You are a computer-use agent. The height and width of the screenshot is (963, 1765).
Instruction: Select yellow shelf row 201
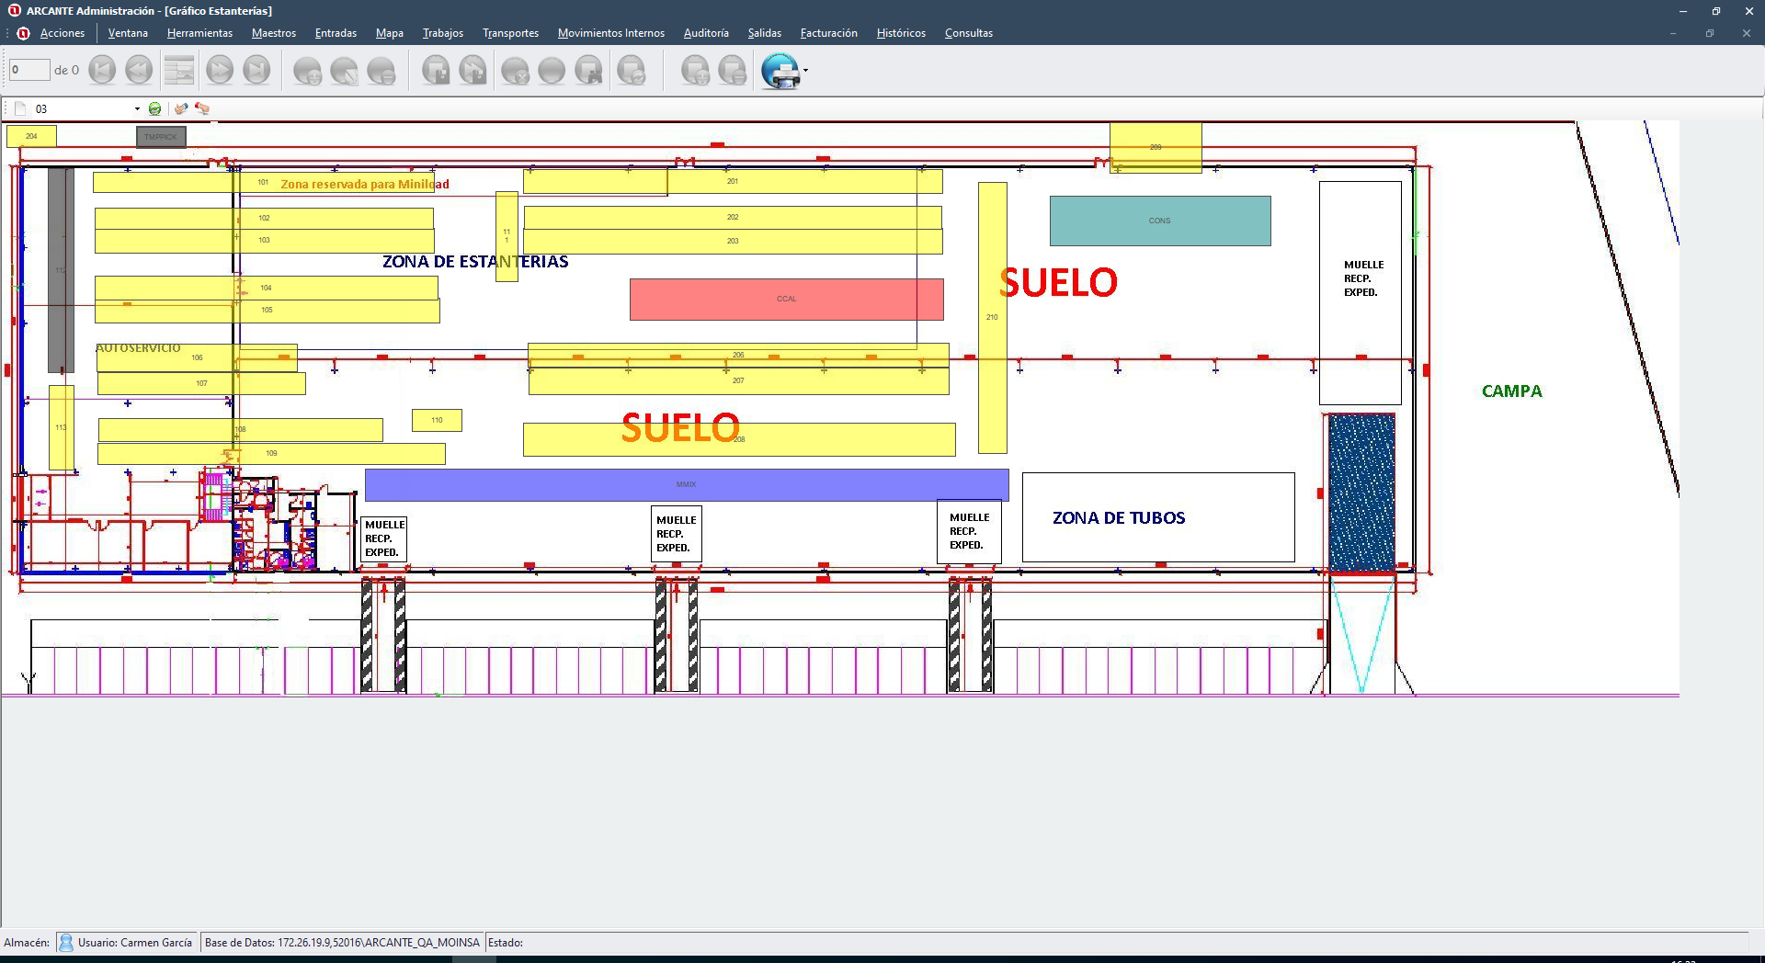tap(733, 181)
